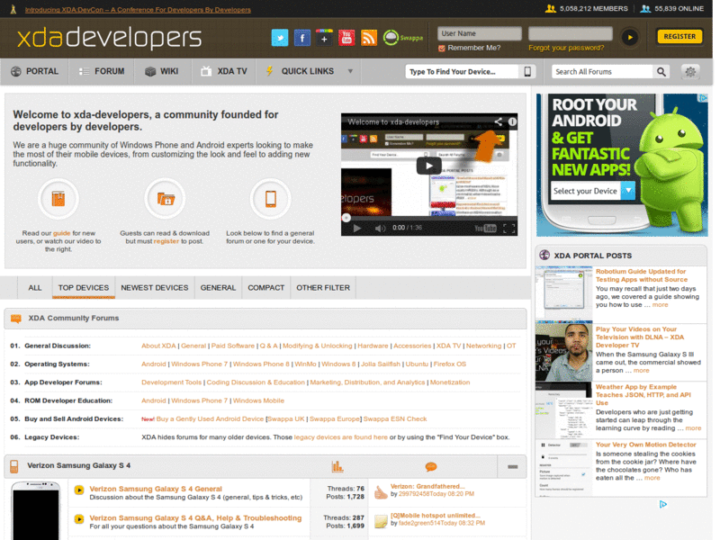Viewport: 720px width, 540px height.
Task: Toggle the Remember Me checkbox
Action: [x=441, y=49]
